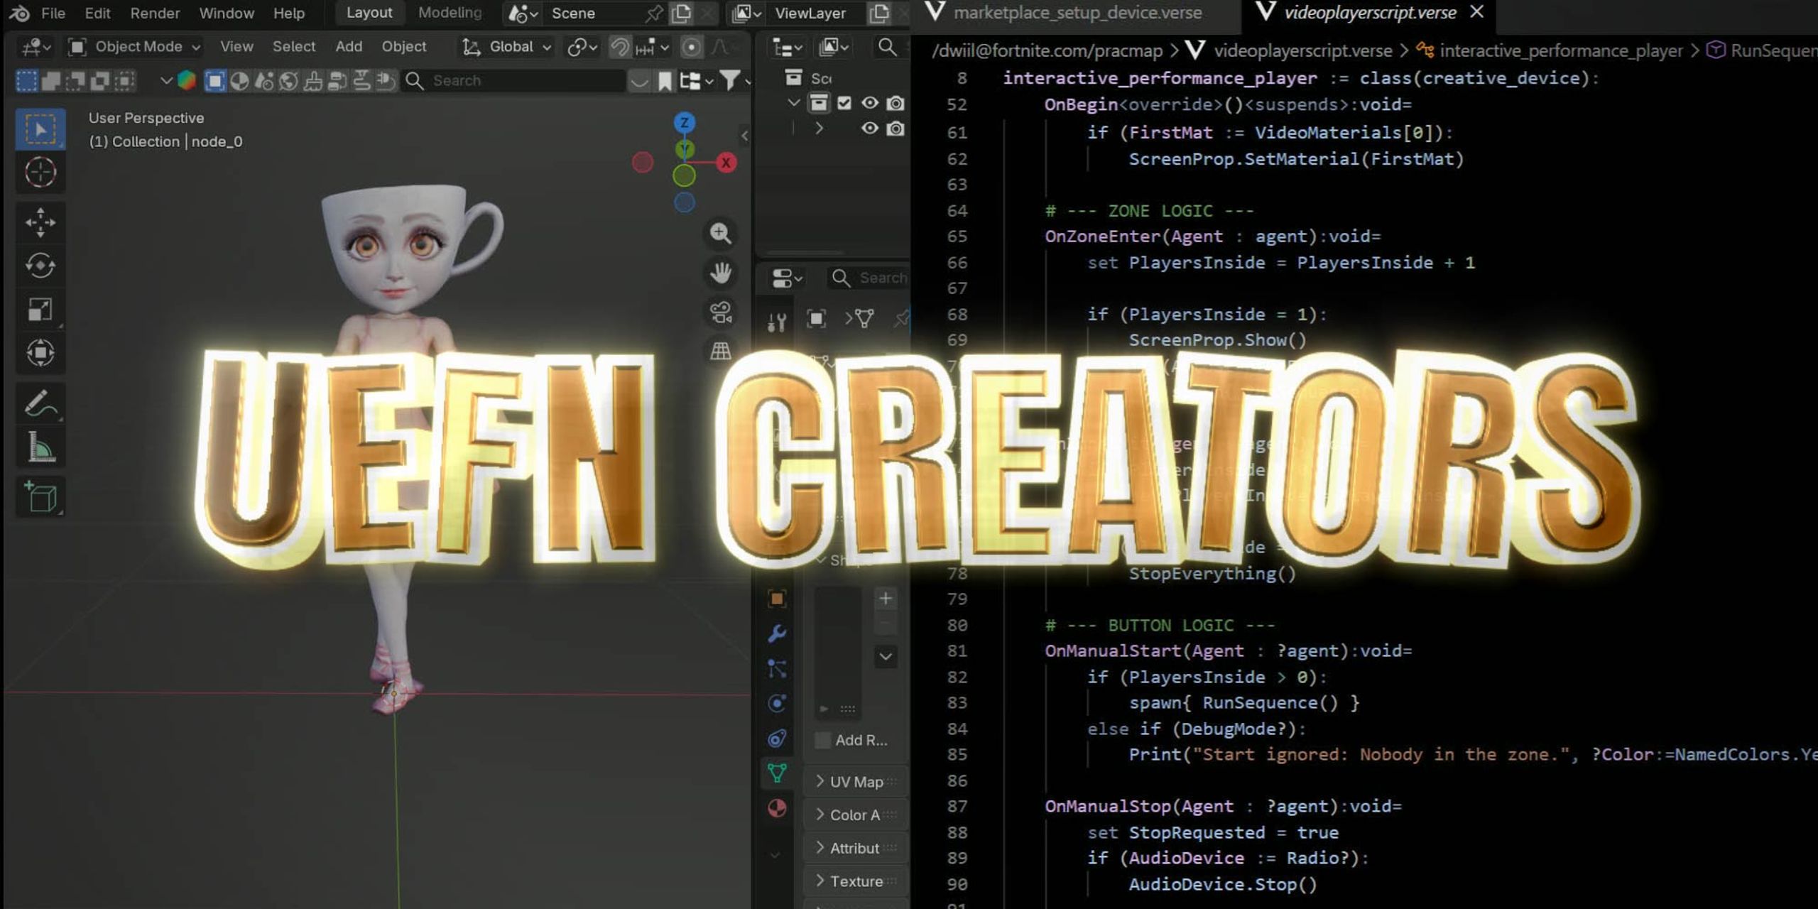Select the 3D Cursor tool
This screenshot has width=1818, height=909.
(40, 173)
